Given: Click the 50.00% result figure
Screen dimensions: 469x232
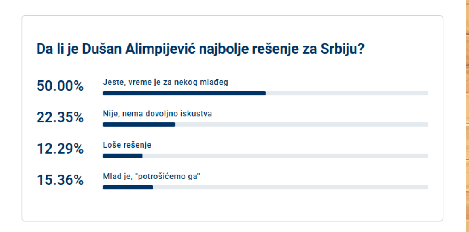Looking at the screenshot, I should [x=60, y=86].
